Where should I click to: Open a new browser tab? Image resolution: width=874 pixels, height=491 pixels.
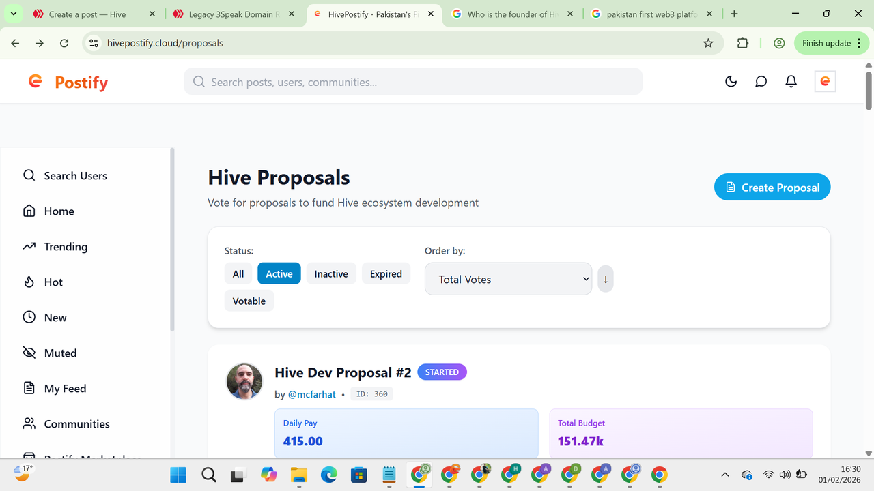734,14
